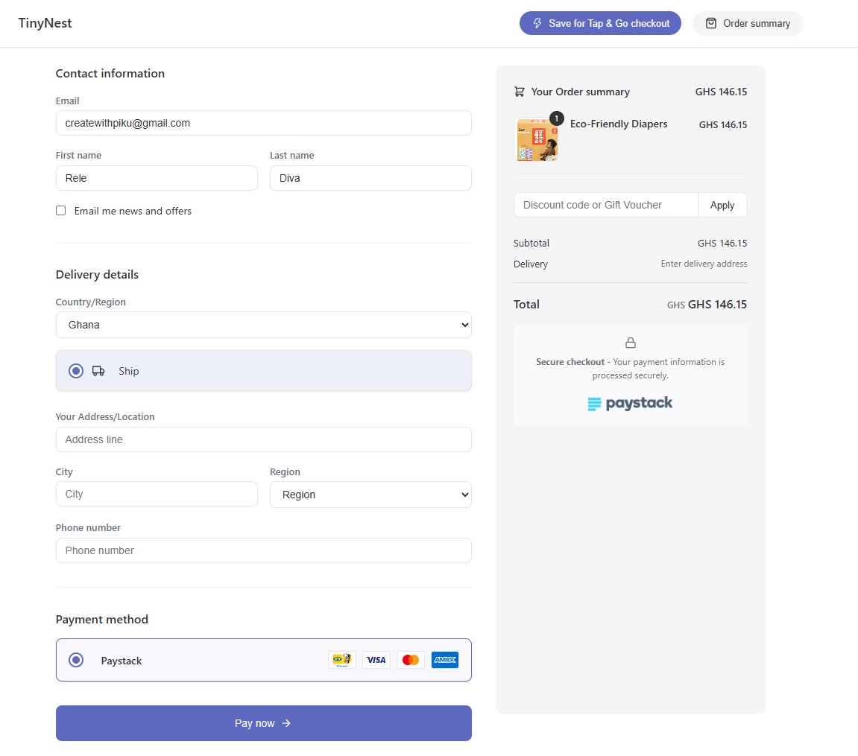Click Save for Tap & Go checkout button
The width and height of the screenshot is (858, 756).
click(600, 24)
